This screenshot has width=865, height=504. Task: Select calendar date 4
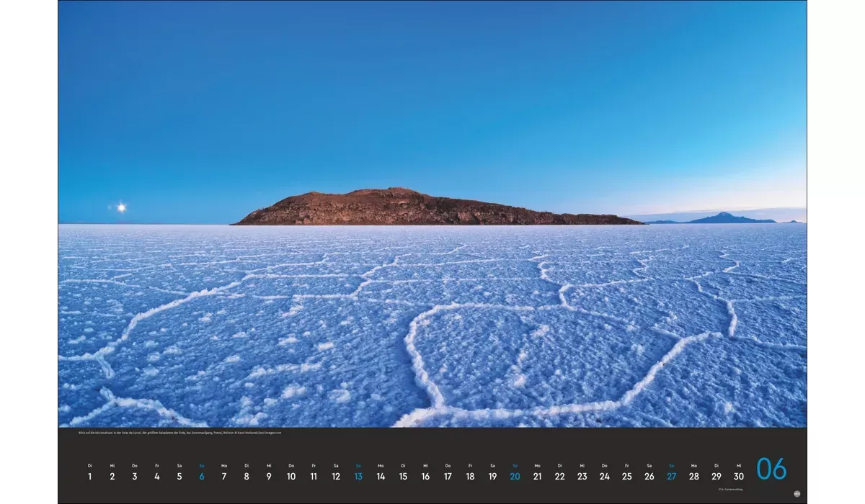[157, 477]
